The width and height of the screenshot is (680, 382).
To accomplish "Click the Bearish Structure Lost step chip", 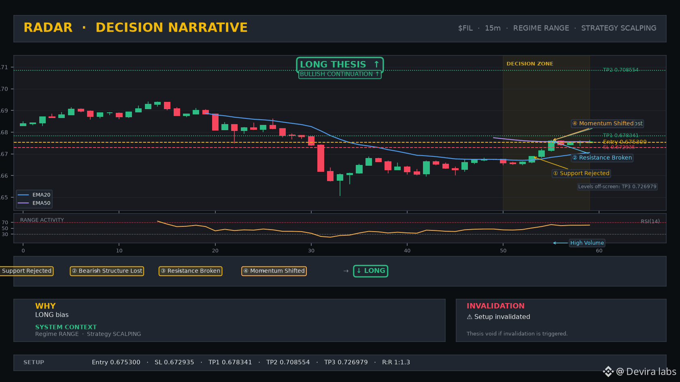I will (x=107, y=271).
